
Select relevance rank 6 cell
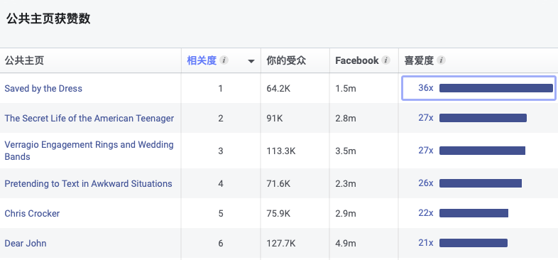[221, 244]
